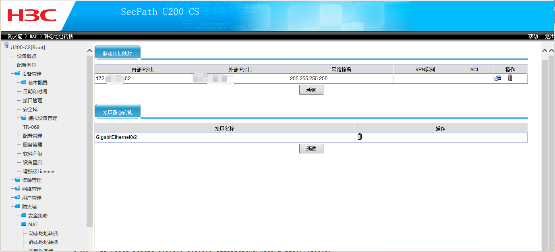Open 增强版License page
The height and width of the screenshot is (252, 555).
(39, 171)
